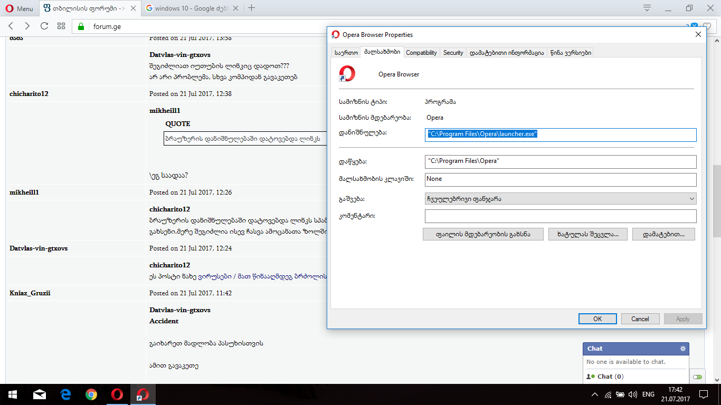Open the tab list menu icon

tap(647, 8)
